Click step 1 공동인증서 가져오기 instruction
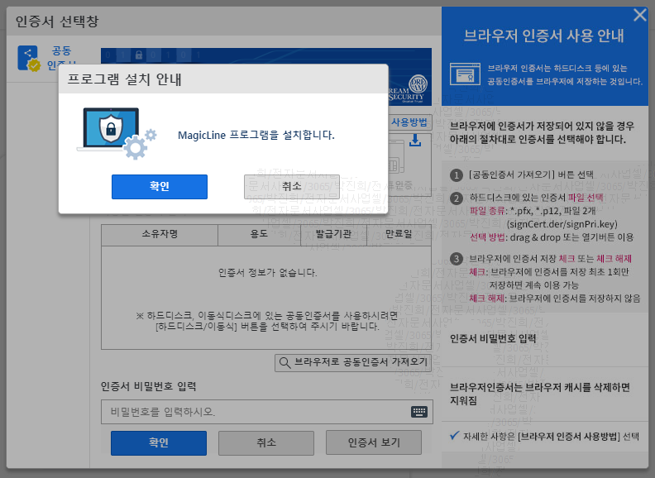This screenshot has height=478, width=655. [531, 174]
